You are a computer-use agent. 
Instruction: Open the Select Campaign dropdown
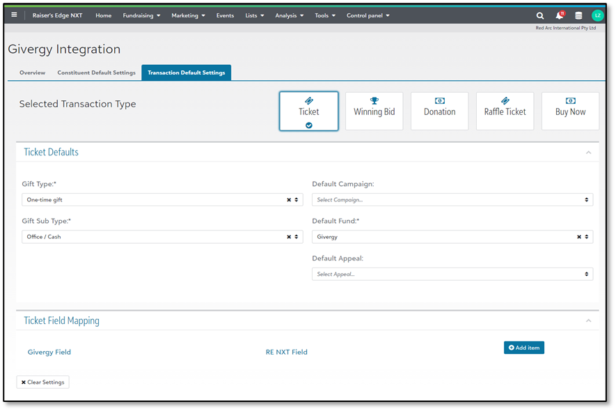(452, 199)
